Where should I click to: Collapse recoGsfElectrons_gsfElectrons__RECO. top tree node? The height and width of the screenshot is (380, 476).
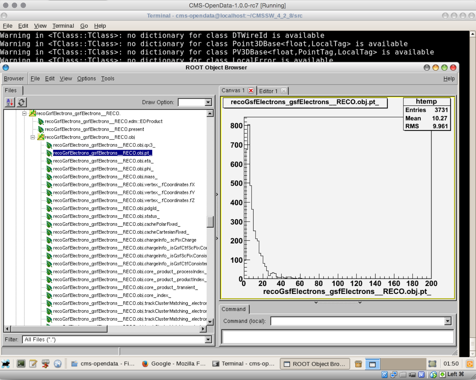24,113
